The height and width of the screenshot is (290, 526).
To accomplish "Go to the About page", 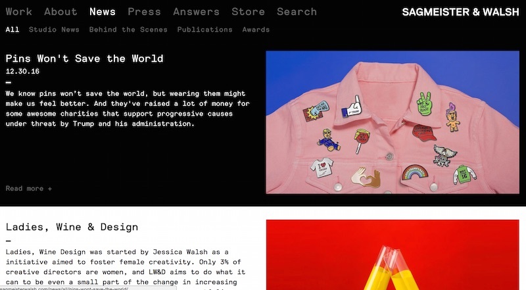I will (x=60, y=12).
